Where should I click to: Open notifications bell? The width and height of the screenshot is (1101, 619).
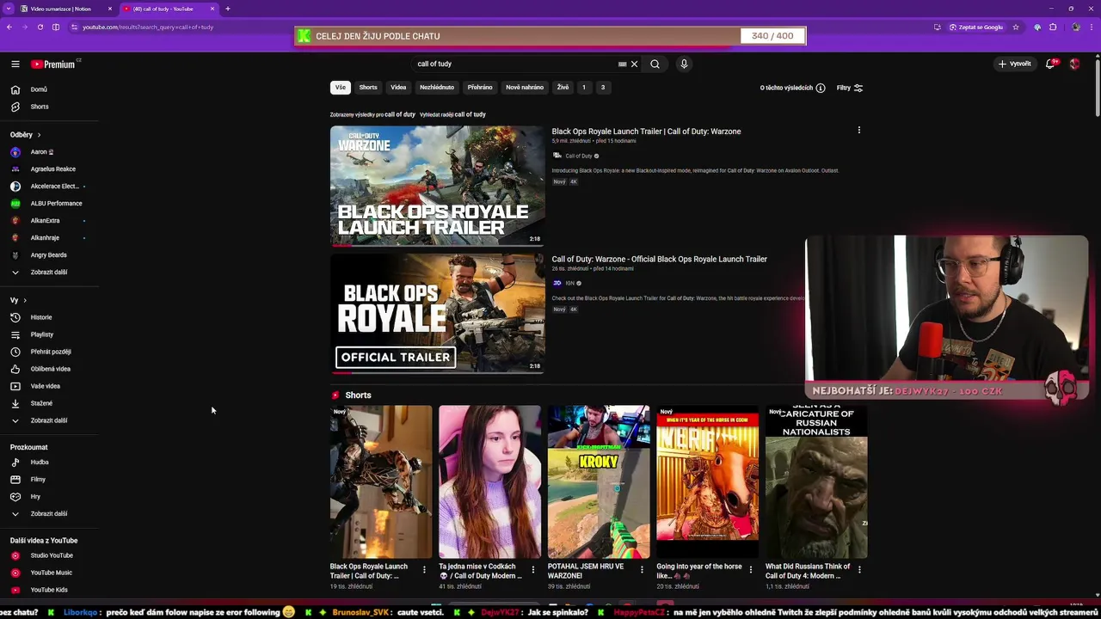(1050, 64)
